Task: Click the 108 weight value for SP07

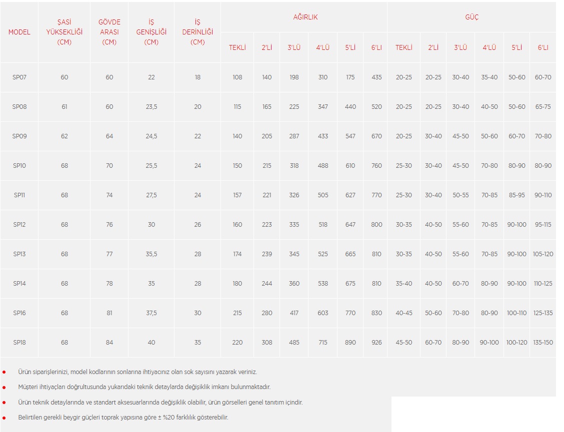Action: [237, 77]
